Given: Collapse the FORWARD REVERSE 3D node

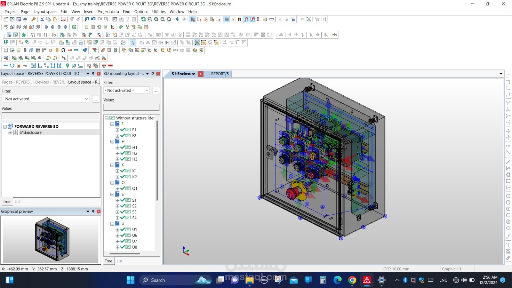Looking at the screenshot, I should pos(5,127).
